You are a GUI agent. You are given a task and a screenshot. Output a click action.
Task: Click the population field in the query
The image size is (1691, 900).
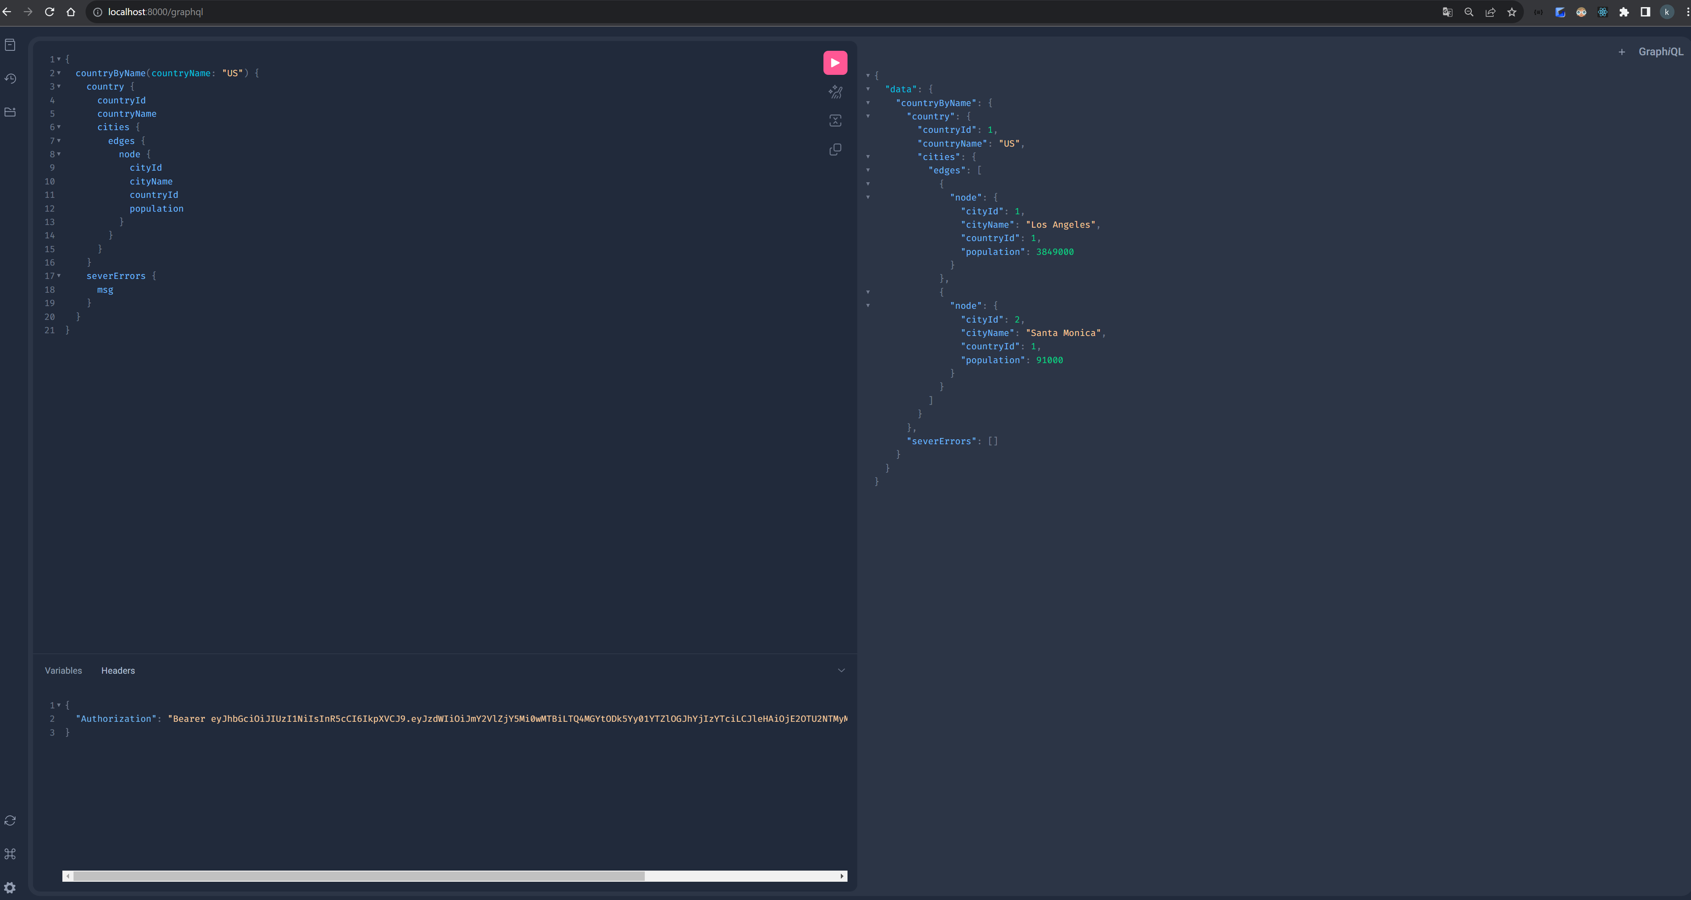pyautogui.click(x=156, y=209)
